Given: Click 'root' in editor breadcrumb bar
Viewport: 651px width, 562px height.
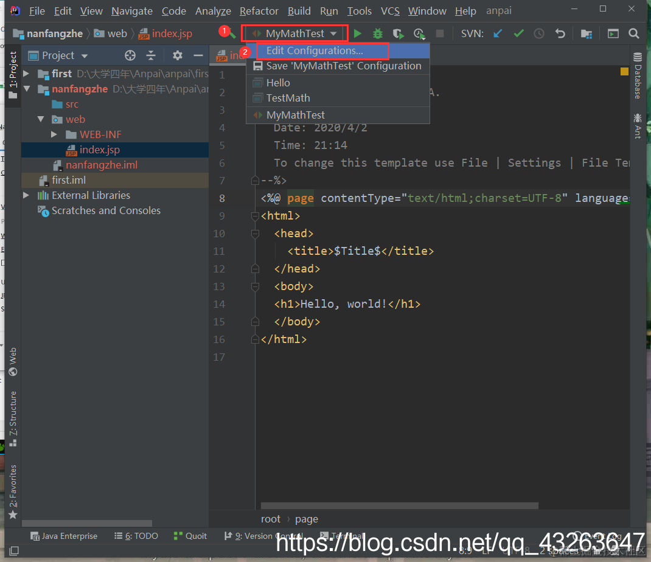Looking at the screenshot, I should tap(271, 519).
